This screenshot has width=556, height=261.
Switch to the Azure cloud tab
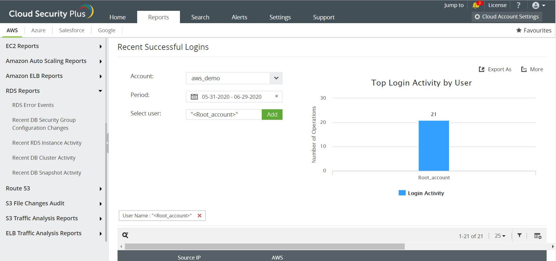38,30
